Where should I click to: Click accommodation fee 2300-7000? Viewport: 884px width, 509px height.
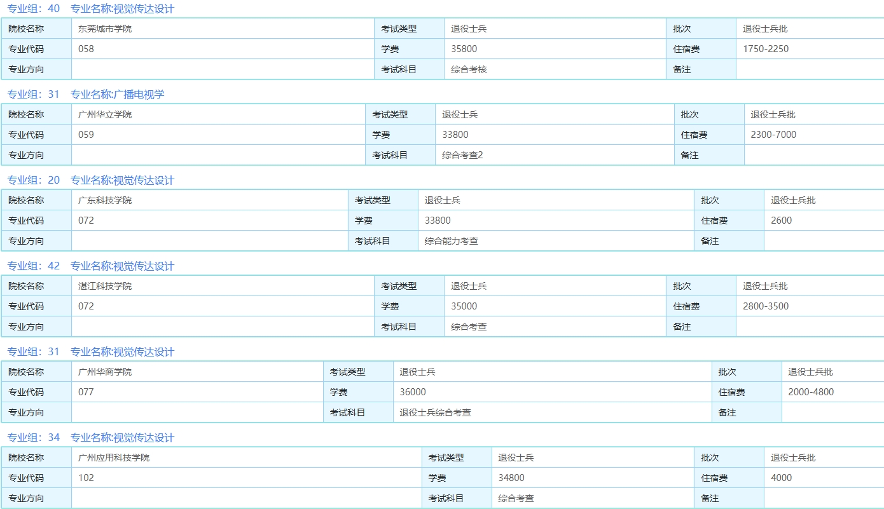pyautogui.click(x=773, y=135)
